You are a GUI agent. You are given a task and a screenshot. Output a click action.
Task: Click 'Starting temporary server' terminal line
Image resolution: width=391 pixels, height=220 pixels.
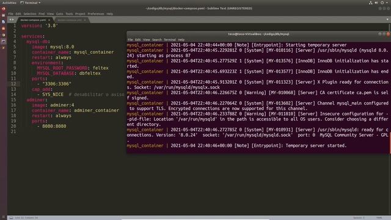coord(316,45)
